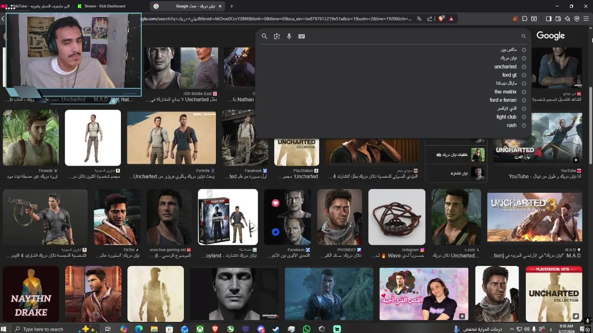Click the Brave Rewards triangle icon
This screenshot has height=333, width=593.
tap(451, 18)
